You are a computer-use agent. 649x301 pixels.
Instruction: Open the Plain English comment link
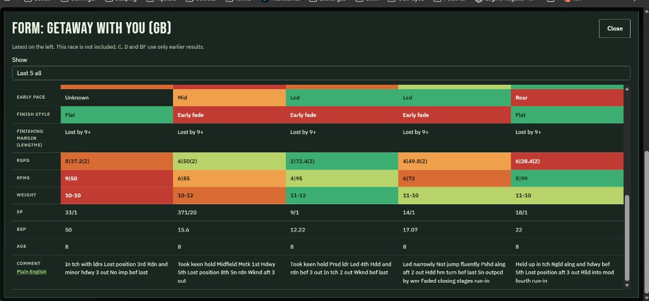pos(32,272)
